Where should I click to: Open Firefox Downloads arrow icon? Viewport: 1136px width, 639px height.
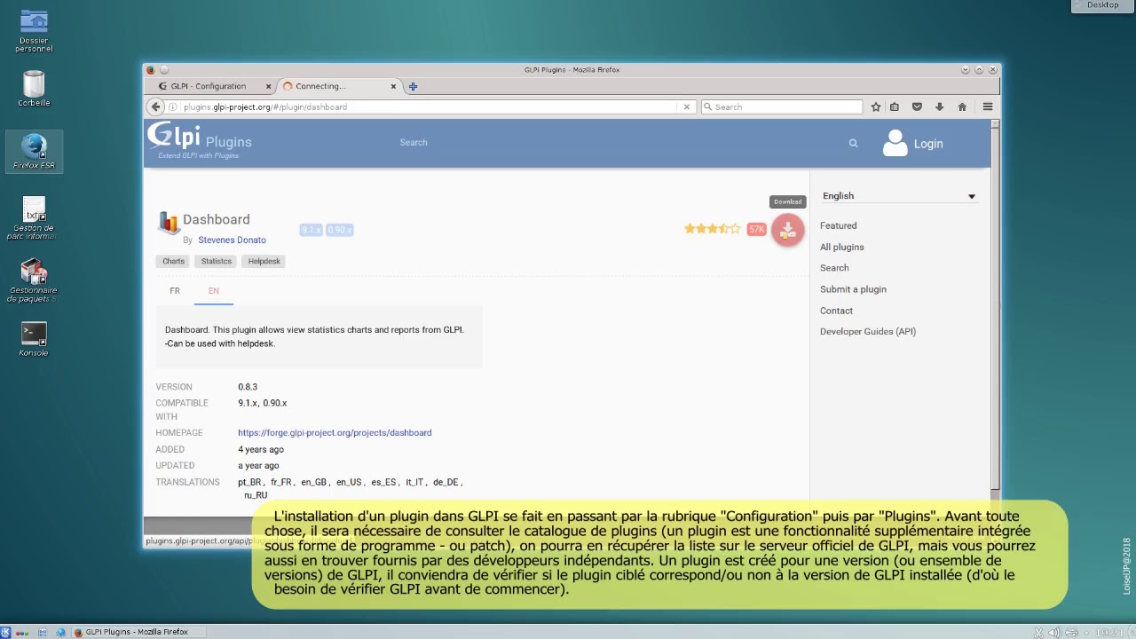click(x=939, y=106)
